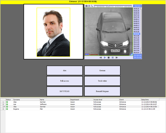Click the magnifier zoom icon

(x=92, y=6)
